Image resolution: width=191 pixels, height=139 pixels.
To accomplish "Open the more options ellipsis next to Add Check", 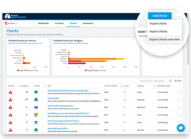I will (x=179, y=16).
